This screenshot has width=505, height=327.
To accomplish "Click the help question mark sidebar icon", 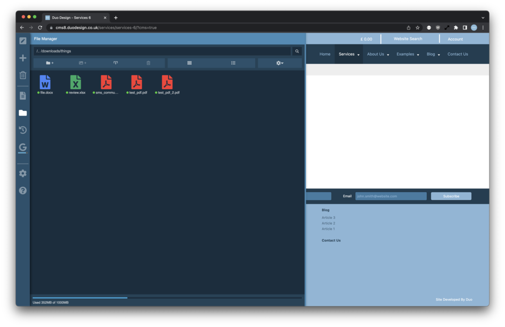I will 23,191.
